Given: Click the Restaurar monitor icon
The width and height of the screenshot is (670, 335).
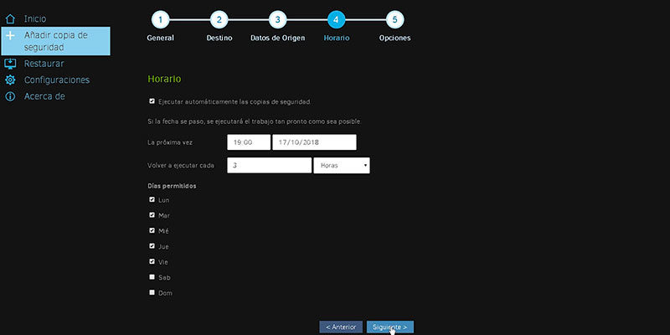Looking at the screenshot, I should [10, 64].
